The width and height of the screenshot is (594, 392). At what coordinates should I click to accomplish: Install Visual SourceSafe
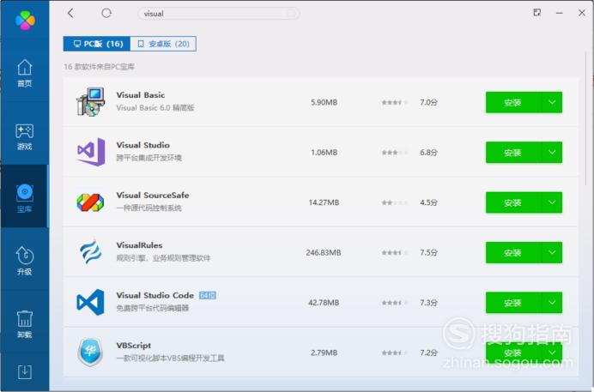[x=513, y=202]
